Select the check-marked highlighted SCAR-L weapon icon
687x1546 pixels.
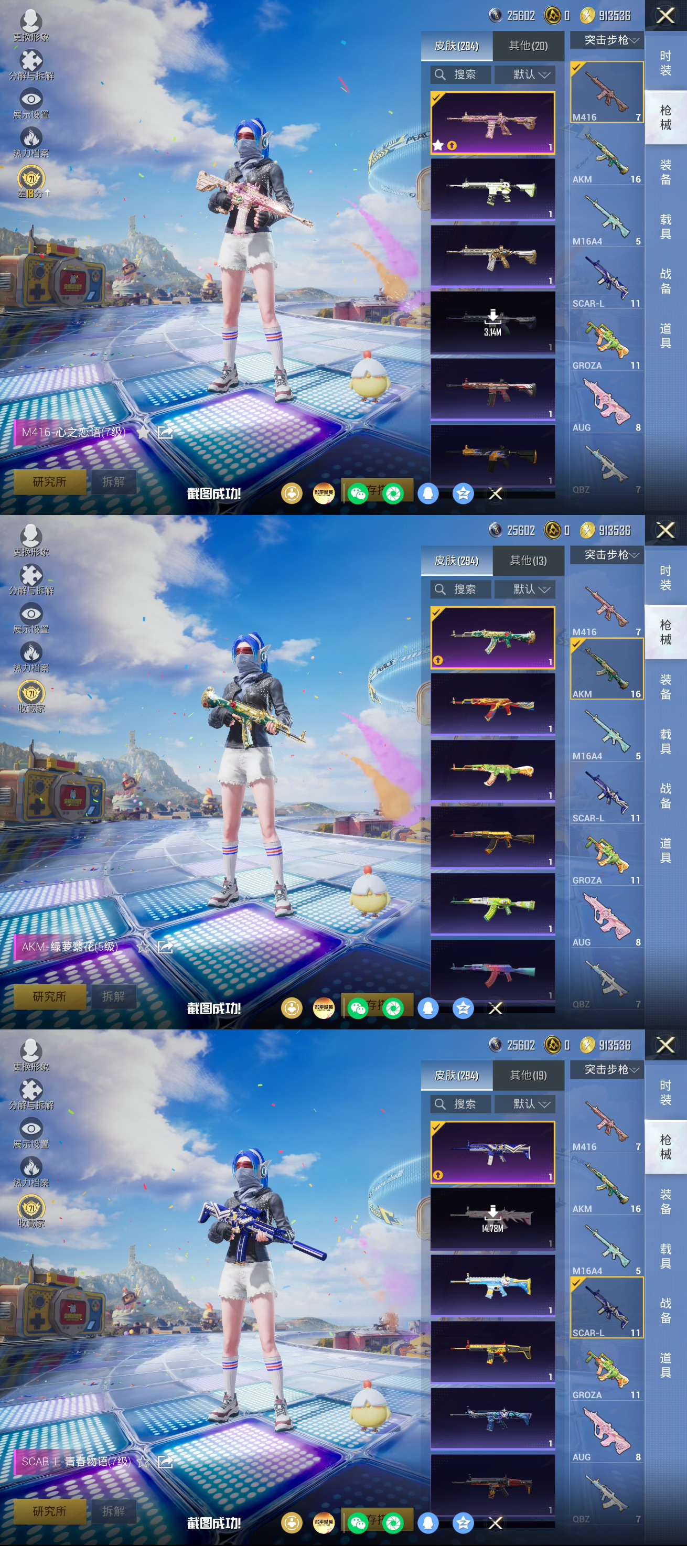coord(606,1307)
